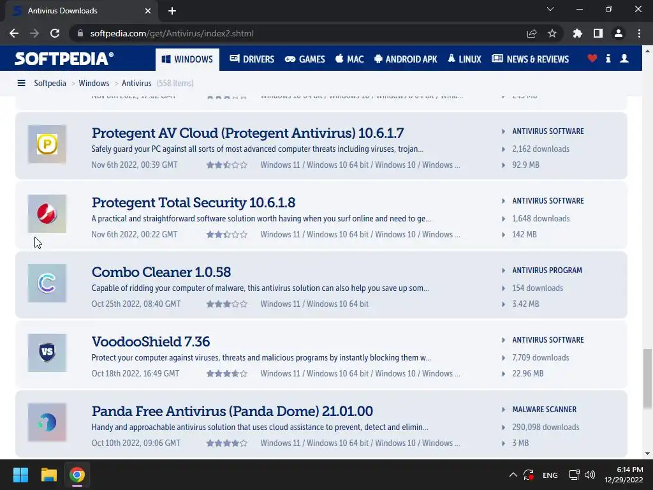Click star rating of Panda Free Antivirus

[x=227, y=443]
